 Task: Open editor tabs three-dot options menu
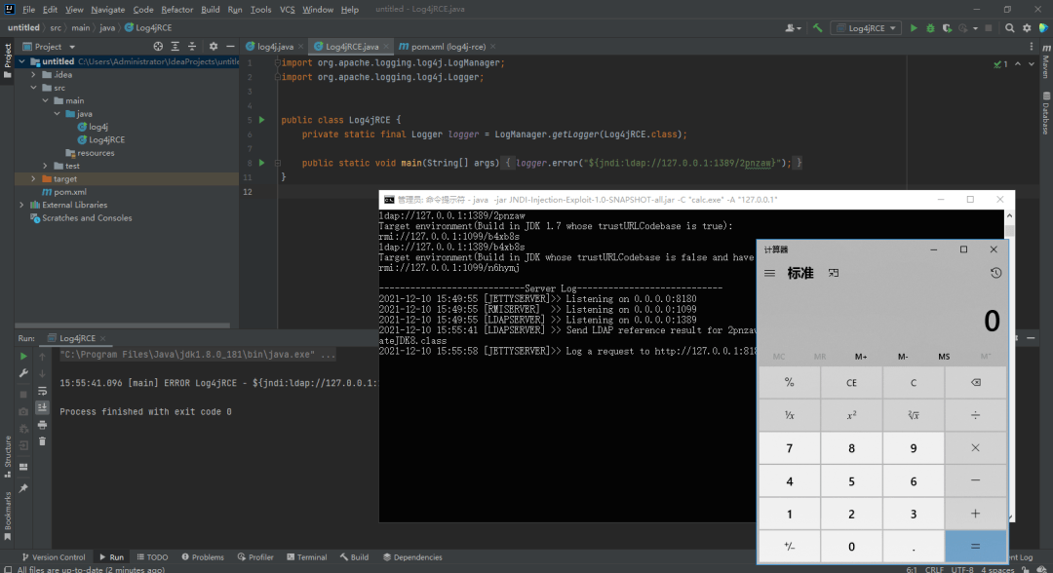coord(1032,47)
